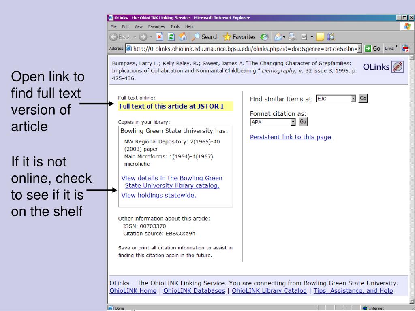Click the NW Regional Depository holdings text
The width and height of the screenshot is (415, 311).
pos(172,145)
